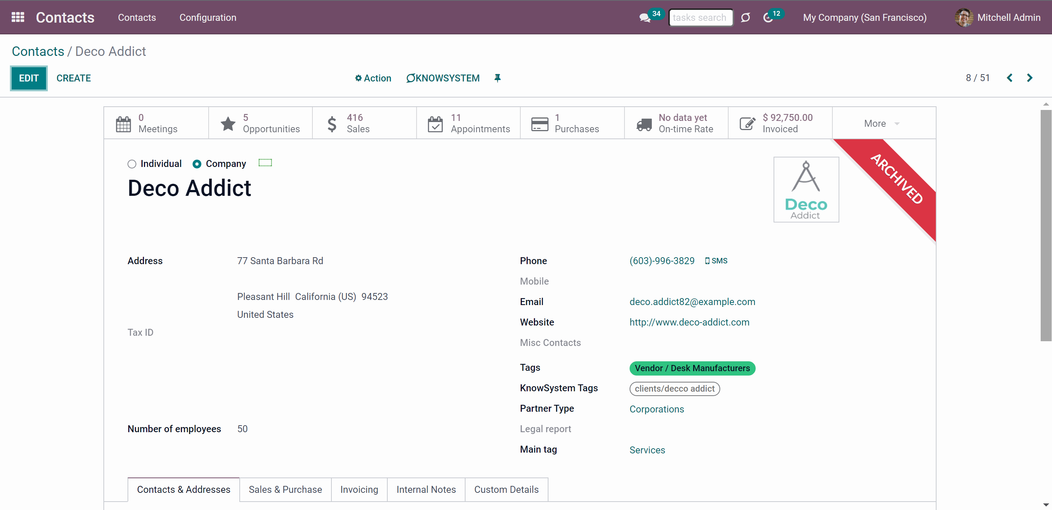Image resolution: width=1052 pixels, height=510 pixels.
Task: Click the deco.addict82@example.com email link
Action: point(692,302)
